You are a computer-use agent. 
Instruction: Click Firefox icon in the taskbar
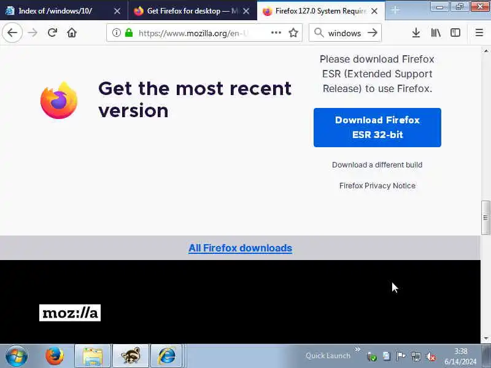coord(55,356)
